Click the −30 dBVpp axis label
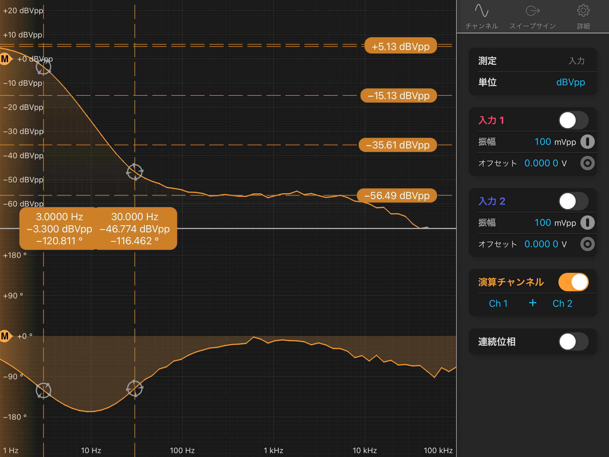Screen dimensions: 609x457 (23, 131)
